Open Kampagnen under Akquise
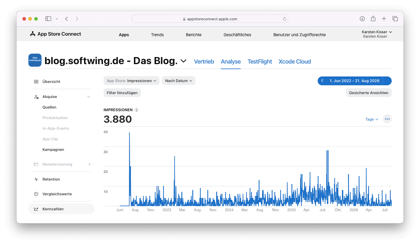This screenshot has width=420, height=245. coord(53,150)
